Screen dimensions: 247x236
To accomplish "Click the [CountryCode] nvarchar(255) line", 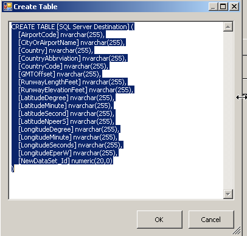I will (x=63, y=66).
